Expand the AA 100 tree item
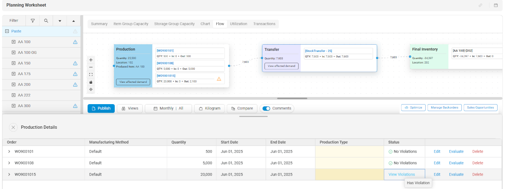The width and height of the screenshot is (505, 189). pyautogui.click(x=14, y=42)
